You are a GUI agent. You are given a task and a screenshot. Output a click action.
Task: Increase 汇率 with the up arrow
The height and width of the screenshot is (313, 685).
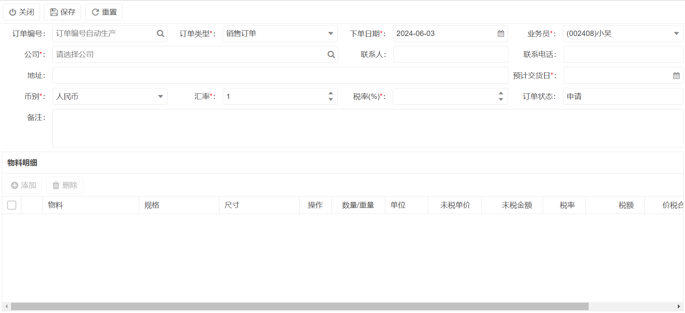331,93
